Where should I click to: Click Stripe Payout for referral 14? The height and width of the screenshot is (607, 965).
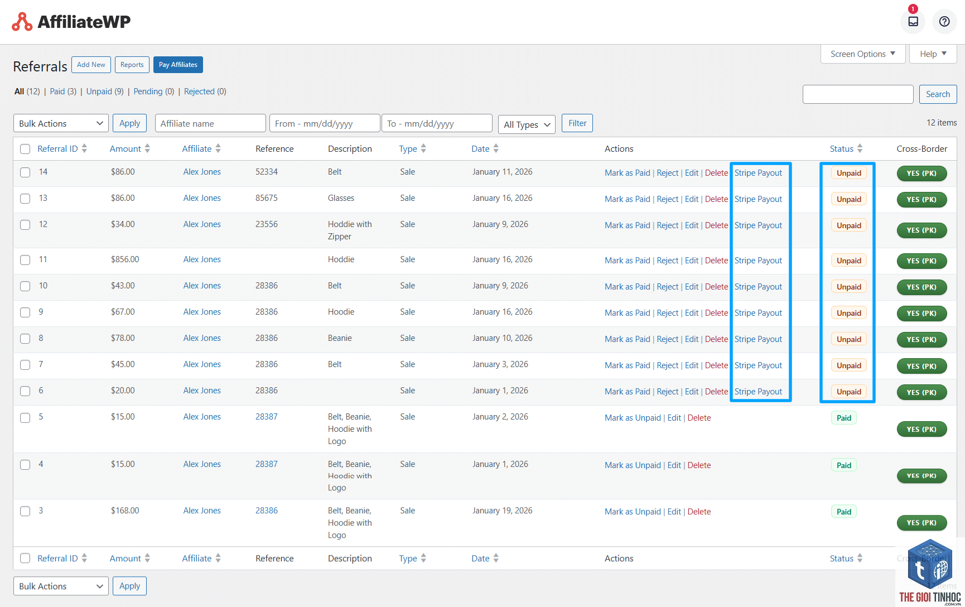pyautogui.click(x=758, y=173)
